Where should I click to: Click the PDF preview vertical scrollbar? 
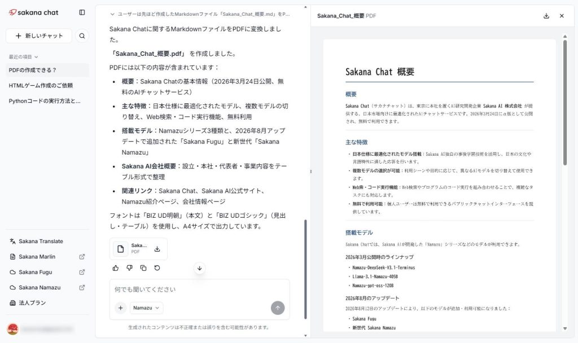pyautogui.click(x=564, y=103)
